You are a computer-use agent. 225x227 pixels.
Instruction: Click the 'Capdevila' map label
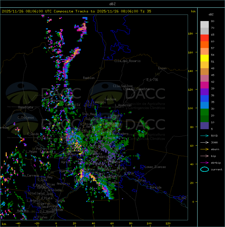(x=72, y=105)
